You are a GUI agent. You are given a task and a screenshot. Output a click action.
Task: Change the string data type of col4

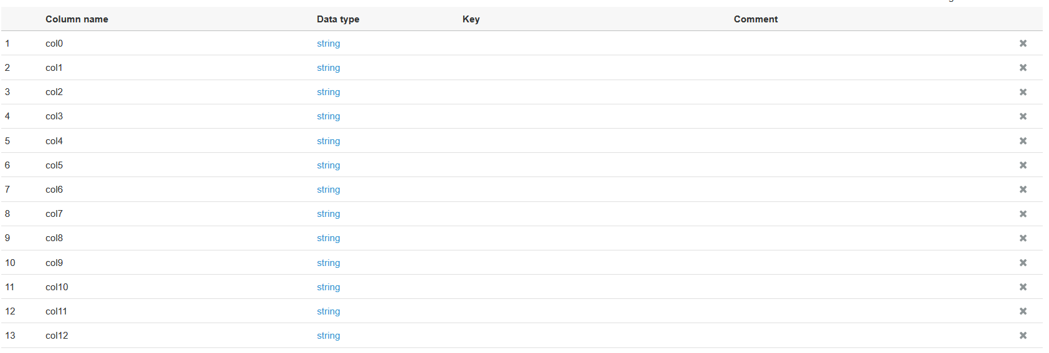(328, 141)
